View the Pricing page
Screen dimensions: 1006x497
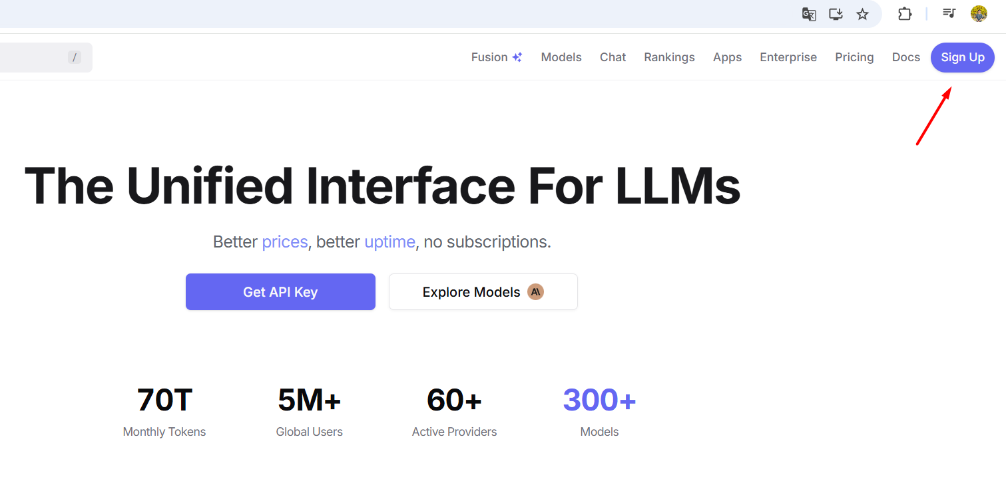tap(854, 57)
